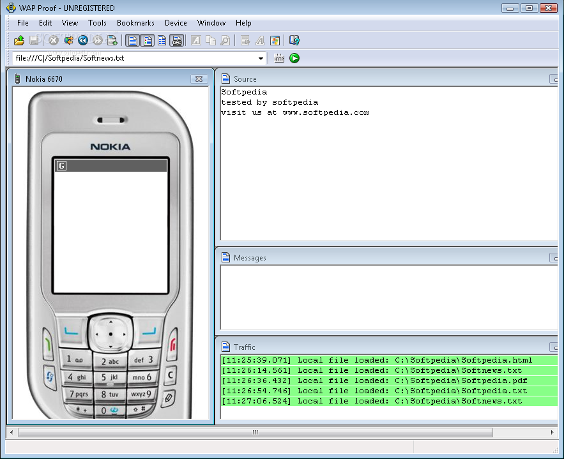Click the phone keypad '7 pqrs' key
This screenshot has height=459, width=564.
click(x=79, y=394)
